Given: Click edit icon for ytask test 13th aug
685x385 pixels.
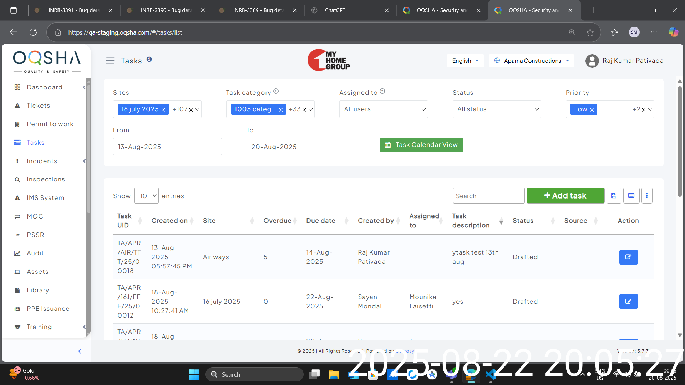Looking at the screenshot, I should (628, 257).
